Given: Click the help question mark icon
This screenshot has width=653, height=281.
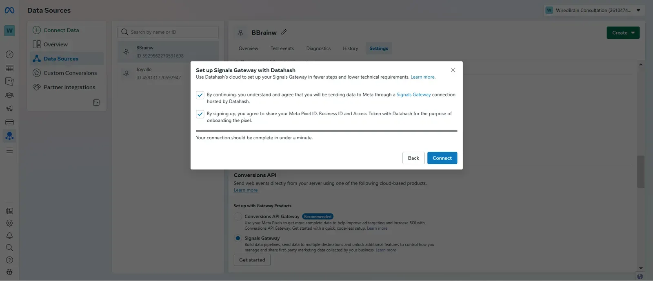Looking at the screenshot, I should tap(9, 260).
